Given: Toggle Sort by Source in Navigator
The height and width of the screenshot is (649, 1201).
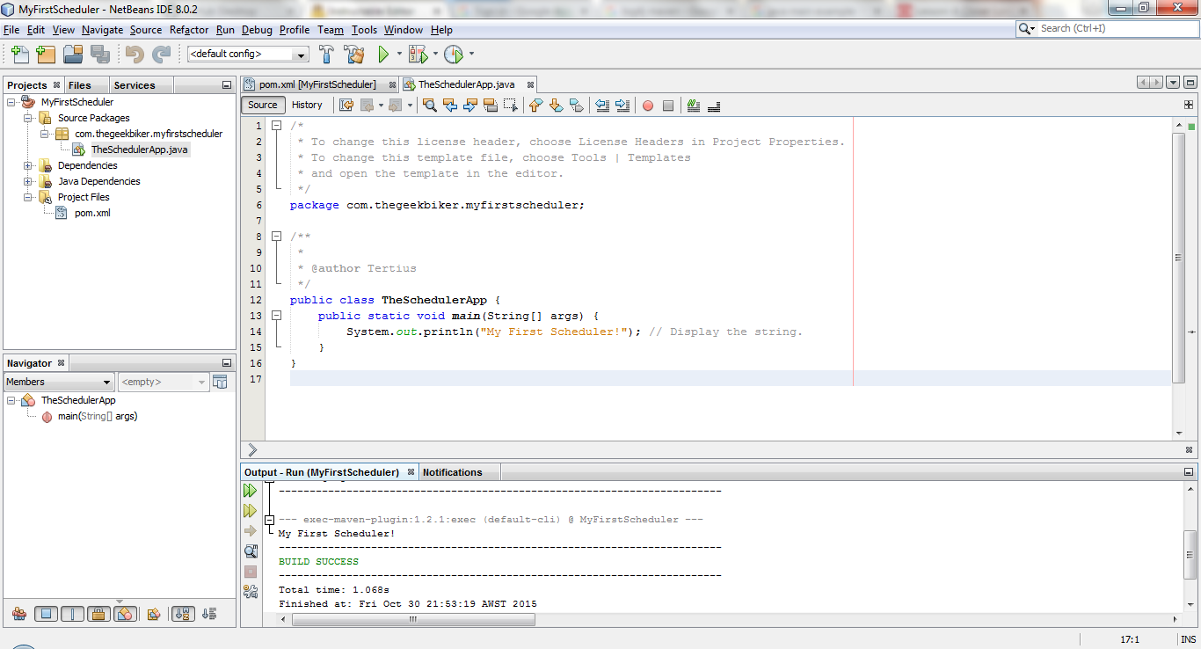Looking at the screenshot, I should click(x=209, y=614).
